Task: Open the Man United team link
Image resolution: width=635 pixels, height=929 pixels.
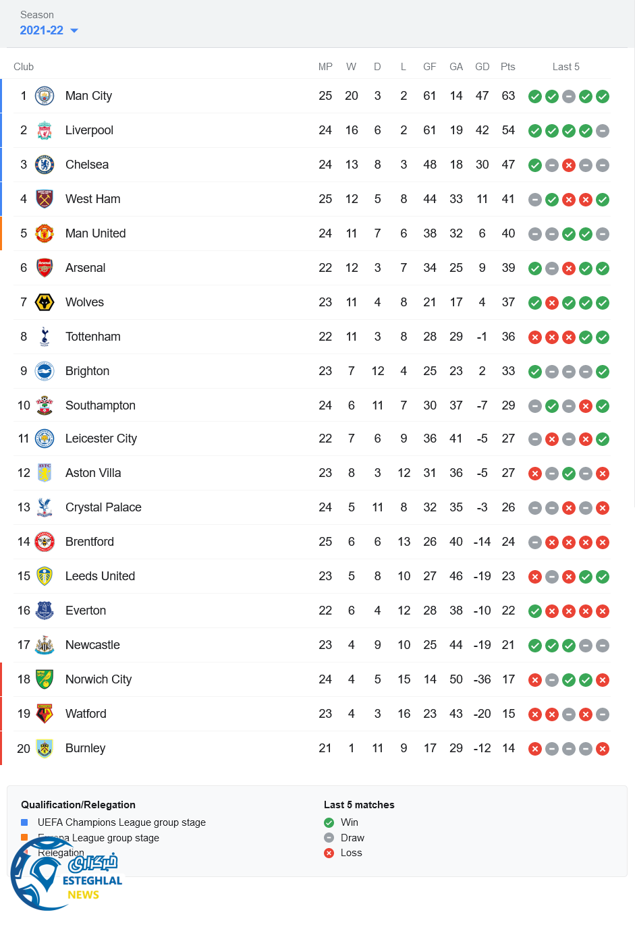Action: click(x=95, y=233)
